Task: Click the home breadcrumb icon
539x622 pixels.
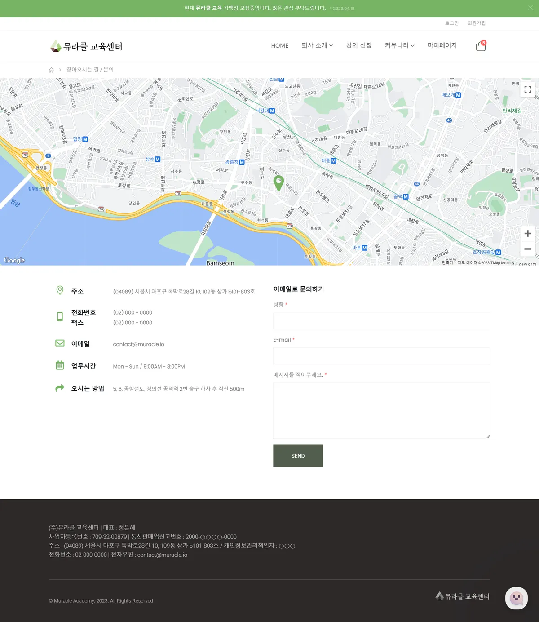Action: point(51,70)
